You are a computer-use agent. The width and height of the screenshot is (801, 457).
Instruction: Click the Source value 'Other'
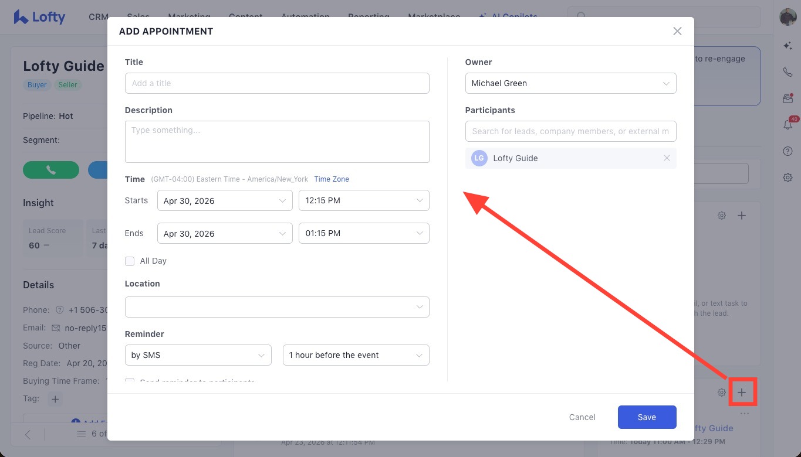coord(69,346)
